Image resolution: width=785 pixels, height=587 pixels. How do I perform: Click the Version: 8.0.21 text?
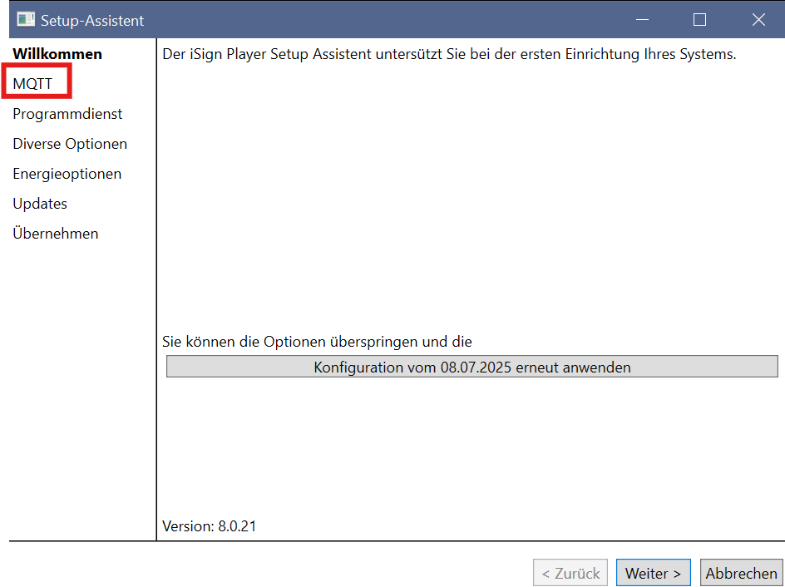[x=210, y=526]
